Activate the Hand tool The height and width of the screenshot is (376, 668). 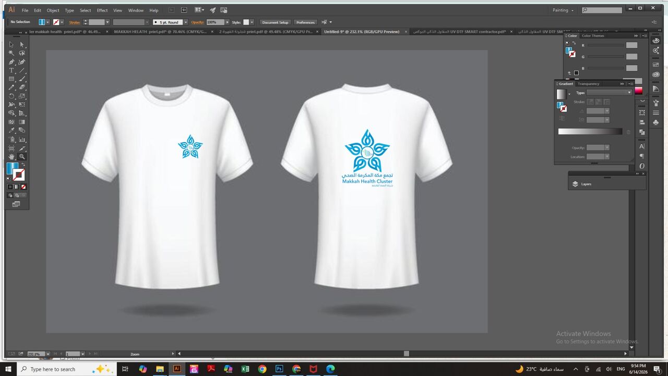click(x=11, y=157)
